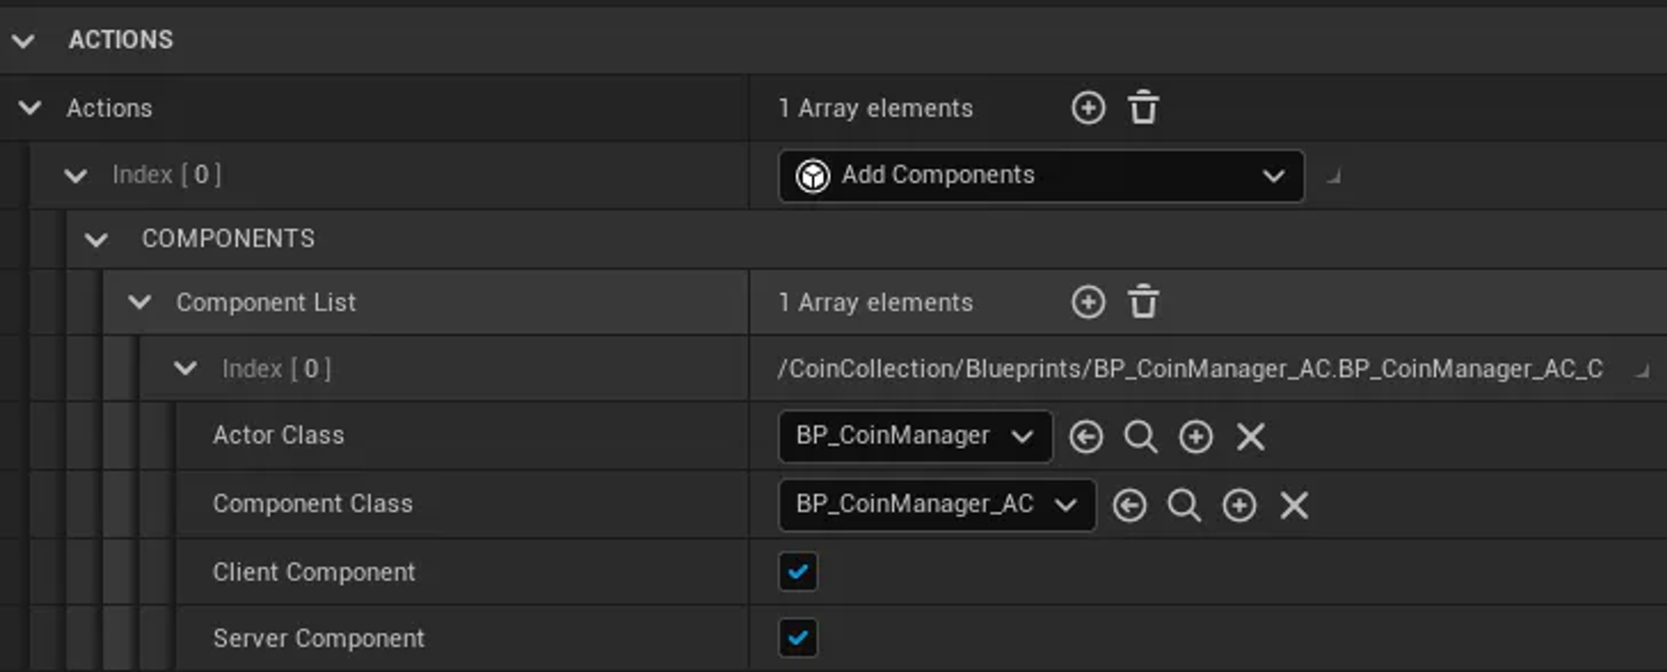Collapse the Component List array row
Viewport: 1667px width, 672px height.
139,302
